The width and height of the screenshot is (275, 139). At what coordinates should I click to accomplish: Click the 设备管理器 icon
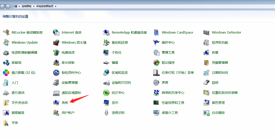coord(56,83)
